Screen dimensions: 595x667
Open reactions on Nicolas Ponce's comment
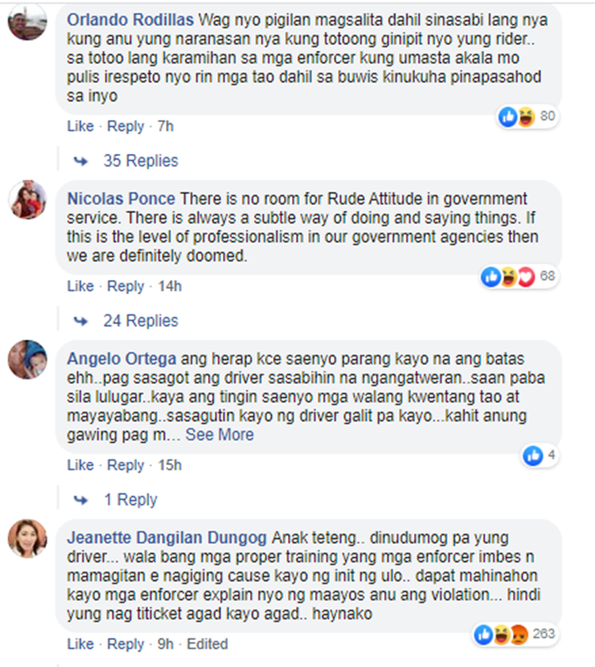point(519,277)
